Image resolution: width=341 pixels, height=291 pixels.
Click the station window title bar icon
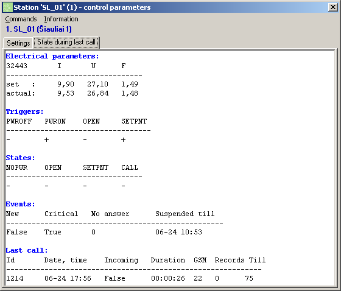(x=7, y=7)
